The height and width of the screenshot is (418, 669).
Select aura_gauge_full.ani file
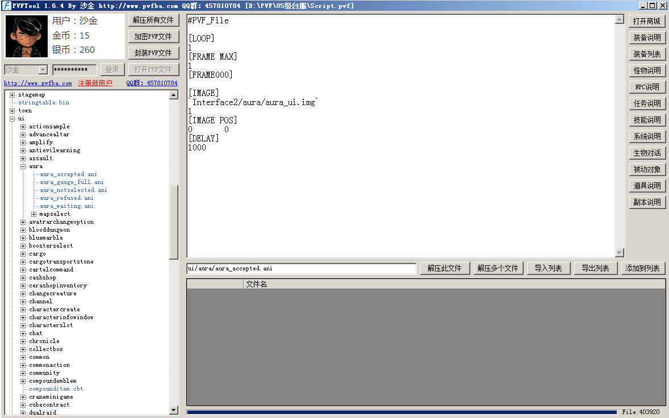(72, 182)
